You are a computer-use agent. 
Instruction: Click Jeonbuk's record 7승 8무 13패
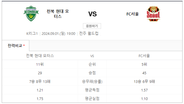click(40, 81)
